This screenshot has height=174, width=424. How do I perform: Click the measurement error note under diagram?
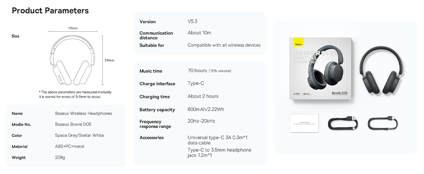point(76,95)
